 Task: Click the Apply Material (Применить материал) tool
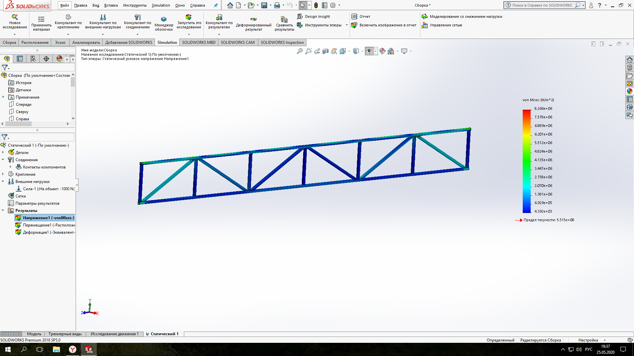[41, 23]
